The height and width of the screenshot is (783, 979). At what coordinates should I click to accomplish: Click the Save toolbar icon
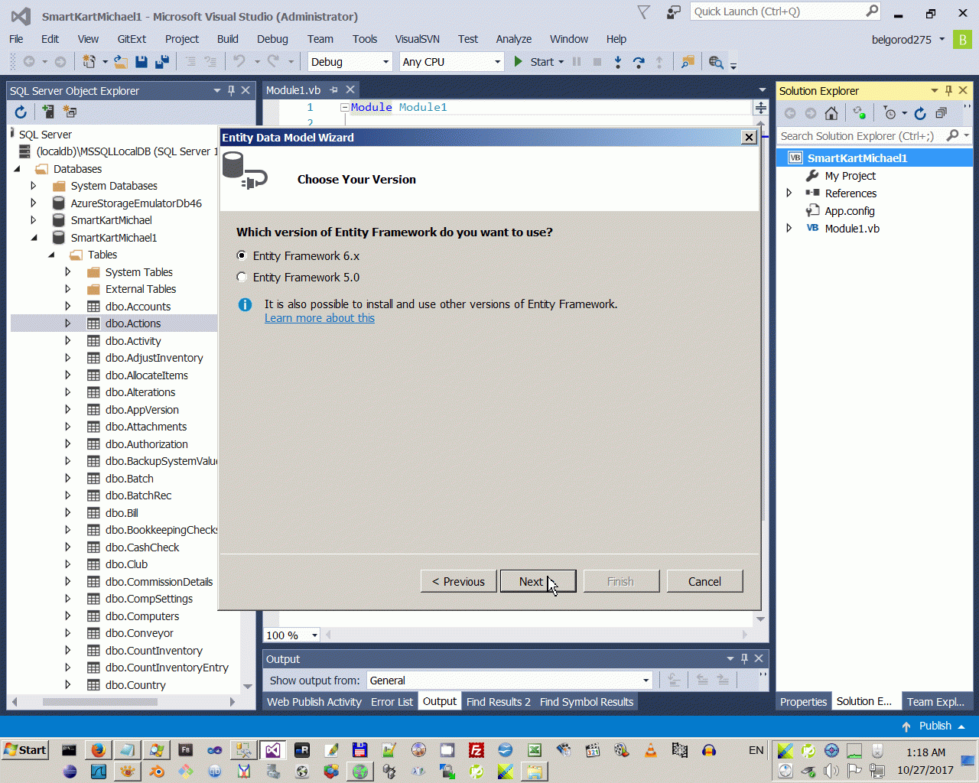(141, 62)
